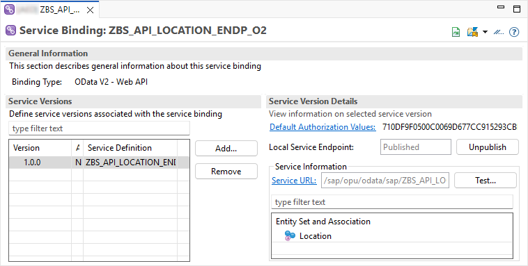Click the Service Version Details section header

click(394, 101)
